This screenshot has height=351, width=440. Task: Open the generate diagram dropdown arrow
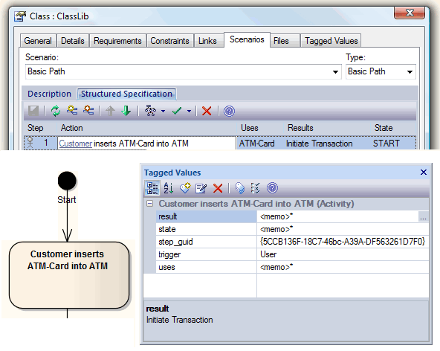click(x=163, y=112)
